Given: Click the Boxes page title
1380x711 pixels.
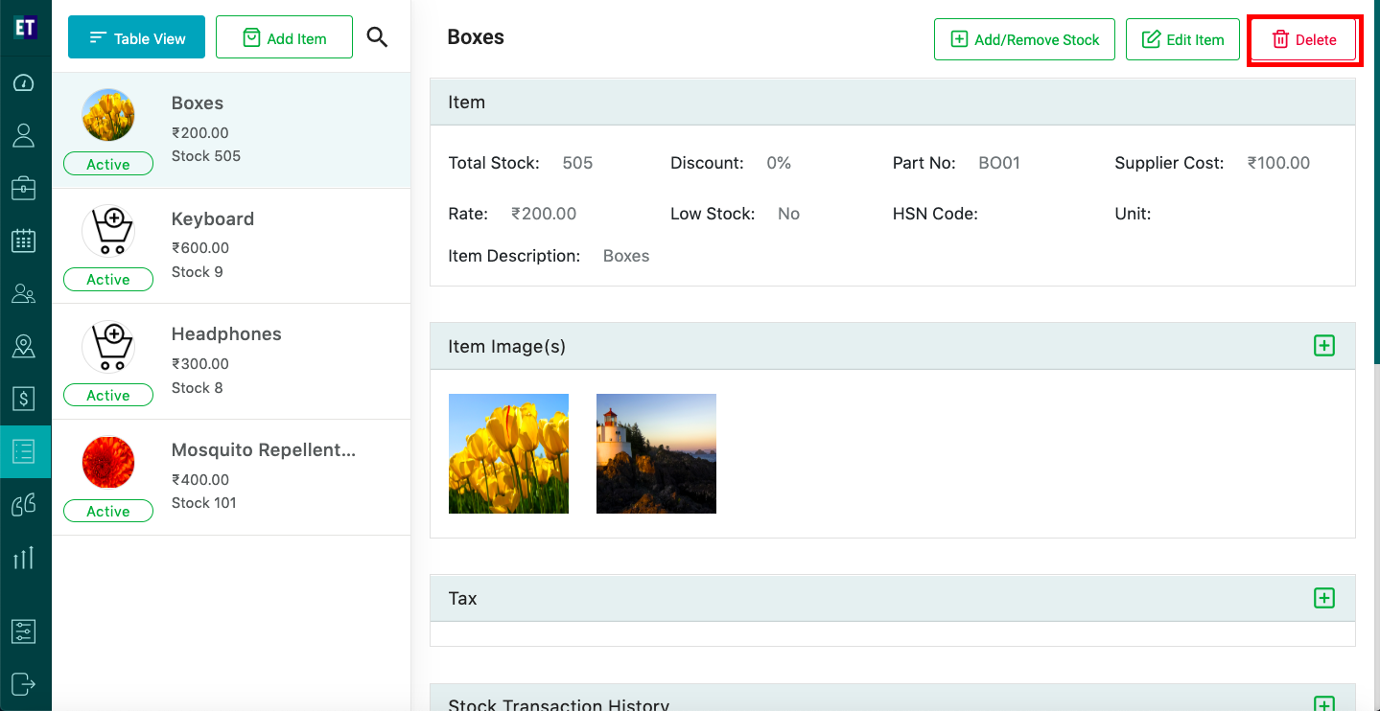Looking at the screenshot, I should [x=476, y=37].
